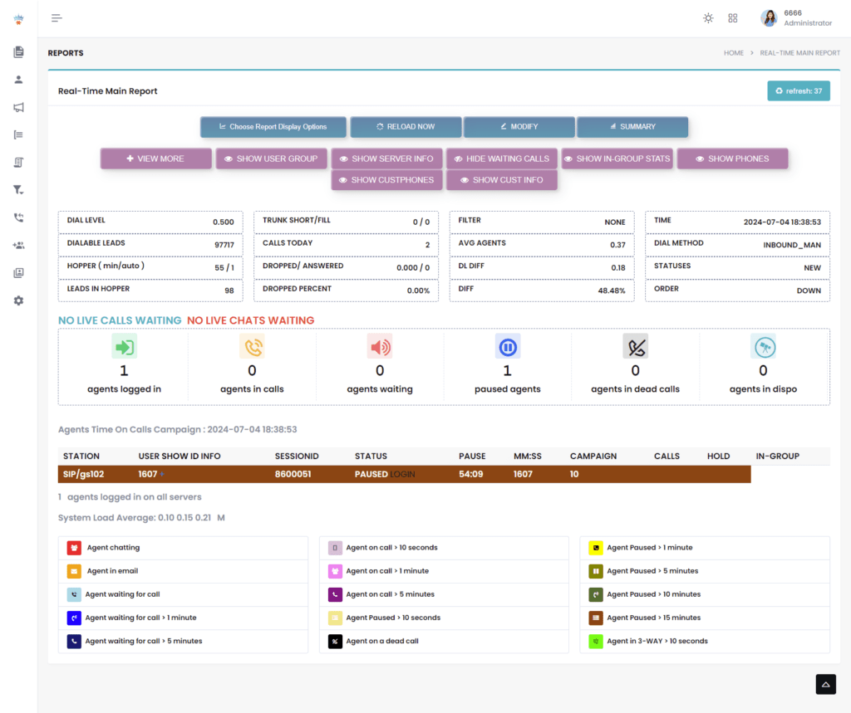Open the apps grid icon in the header
This screenshot has width=851, height=713.
pyautogui.click(x=733, y=18)
